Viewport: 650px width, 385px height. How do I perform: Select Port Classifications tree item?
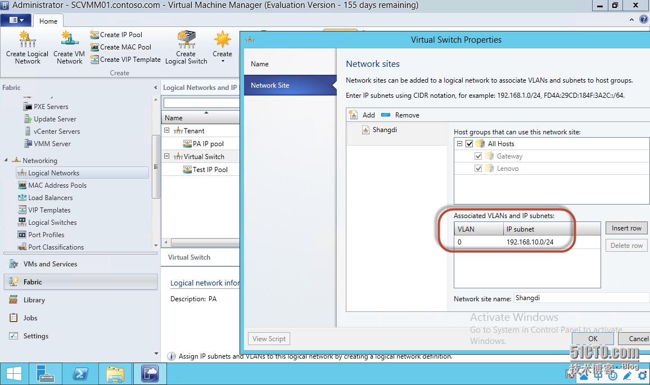coord(51,247)
